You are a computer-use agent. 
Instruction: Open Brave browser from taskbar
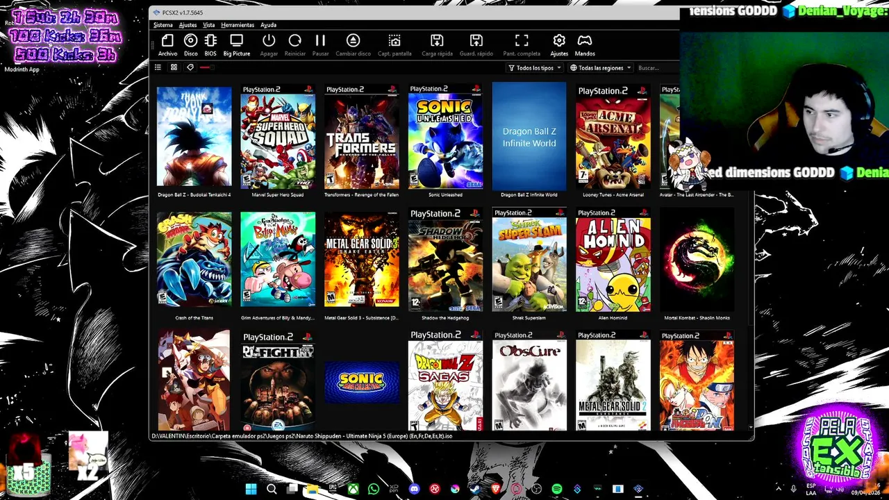tap(496, 490)
